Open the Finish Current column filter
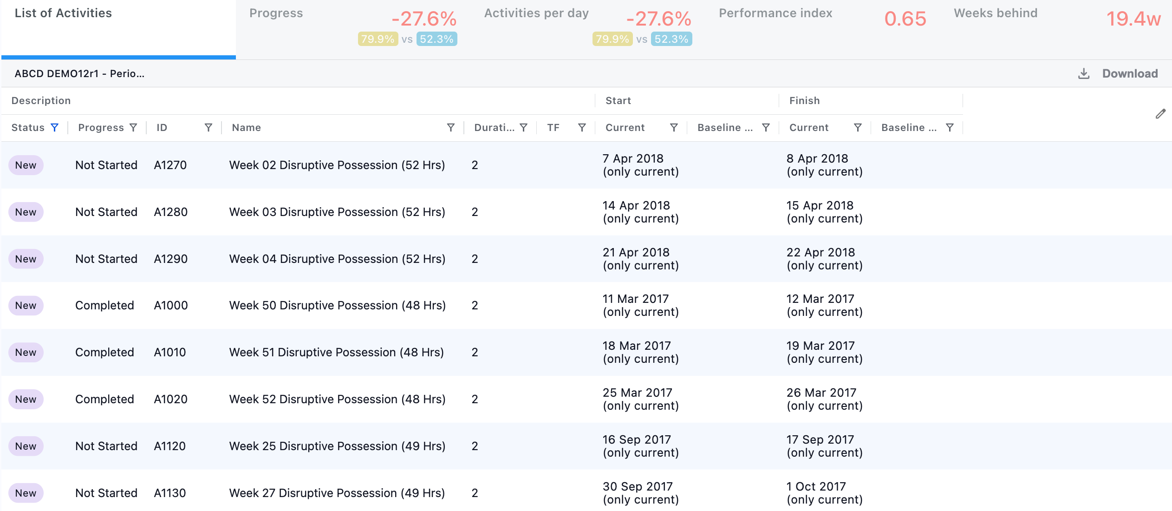The height and width of the screenshot is (511, 1172). click(x=858, y=127)
